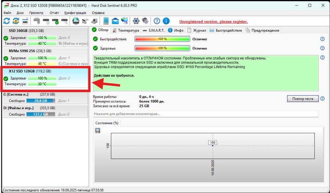330x193 pixels.
Task: Open the gear configuration icon
Action: [136, 21]
